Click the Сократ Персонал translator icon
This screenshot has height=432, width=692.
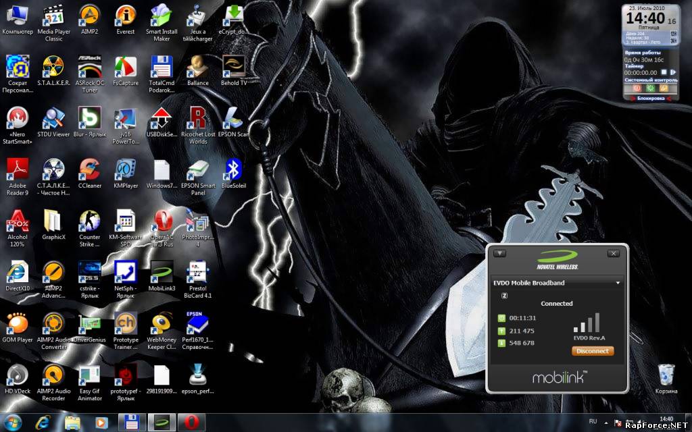point(17,74)
